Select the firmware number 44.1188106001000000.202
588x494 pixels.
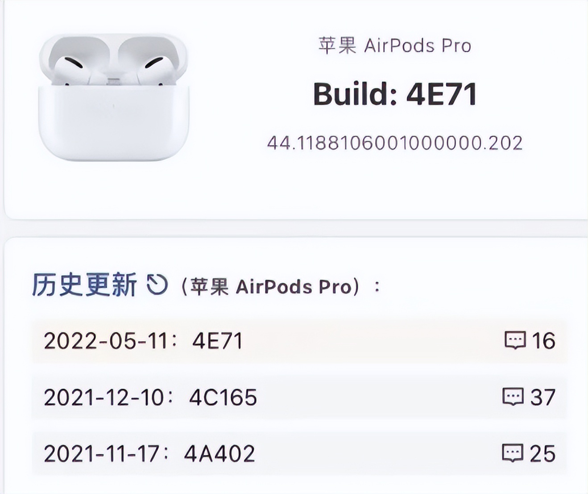(x=395, y=142)
